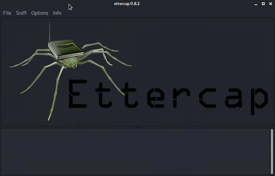
Task: Open the Info menu
Action: pos(57,13)
